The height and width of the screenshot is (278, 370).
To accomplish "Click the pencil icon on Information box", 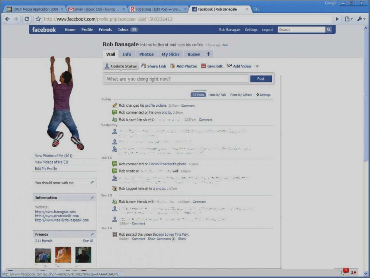I will pyautogui.click(x=92, y=198).
